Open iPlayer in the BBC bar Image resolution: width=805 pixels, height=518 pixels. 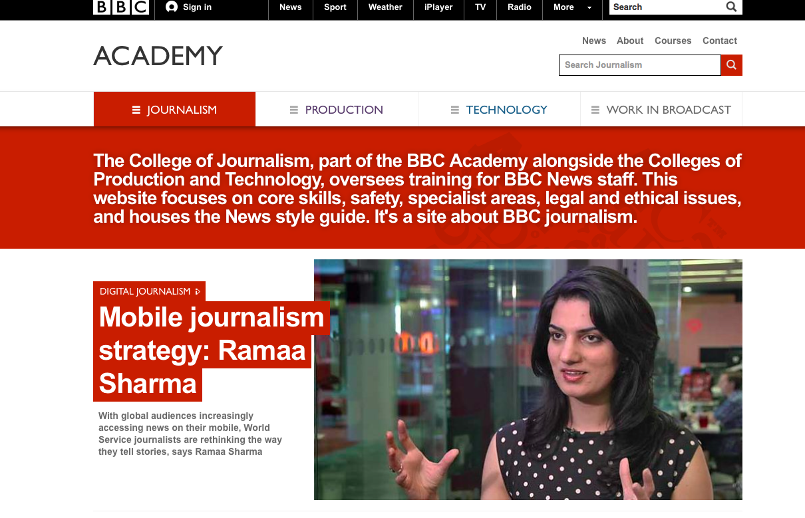[x=438, y=7]
